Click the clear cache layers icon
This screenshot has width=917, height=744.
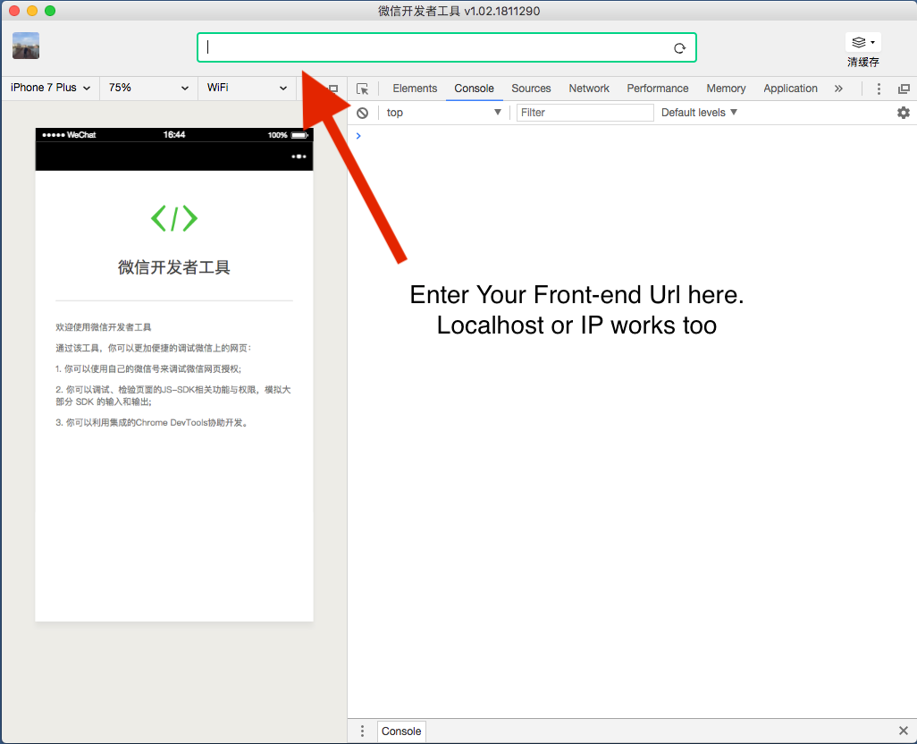(857, 40)
